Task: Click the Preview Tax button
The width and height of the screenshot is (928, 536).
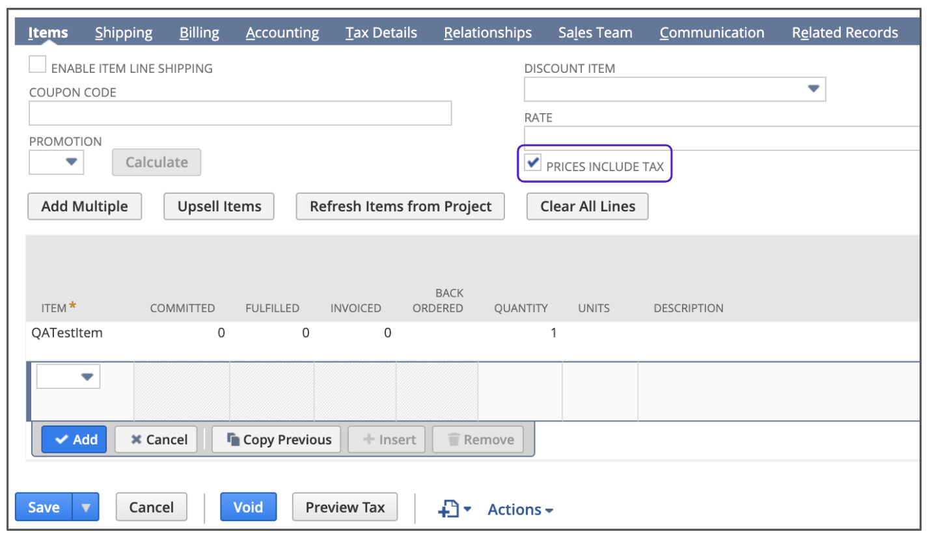Action: coord(345,507)
